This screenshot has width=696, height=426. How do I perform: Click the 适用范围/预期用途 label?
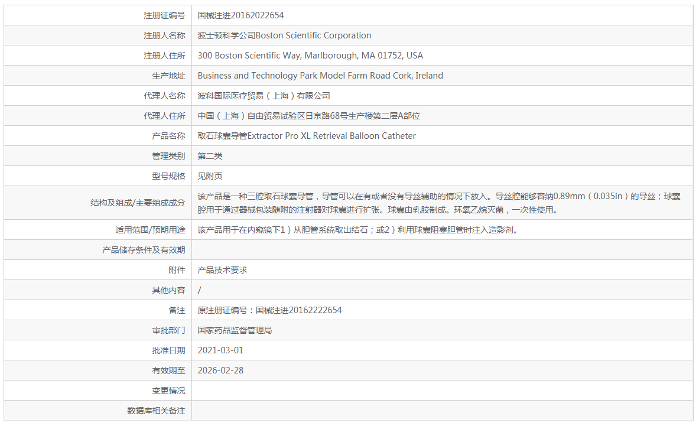coord(151,230)
